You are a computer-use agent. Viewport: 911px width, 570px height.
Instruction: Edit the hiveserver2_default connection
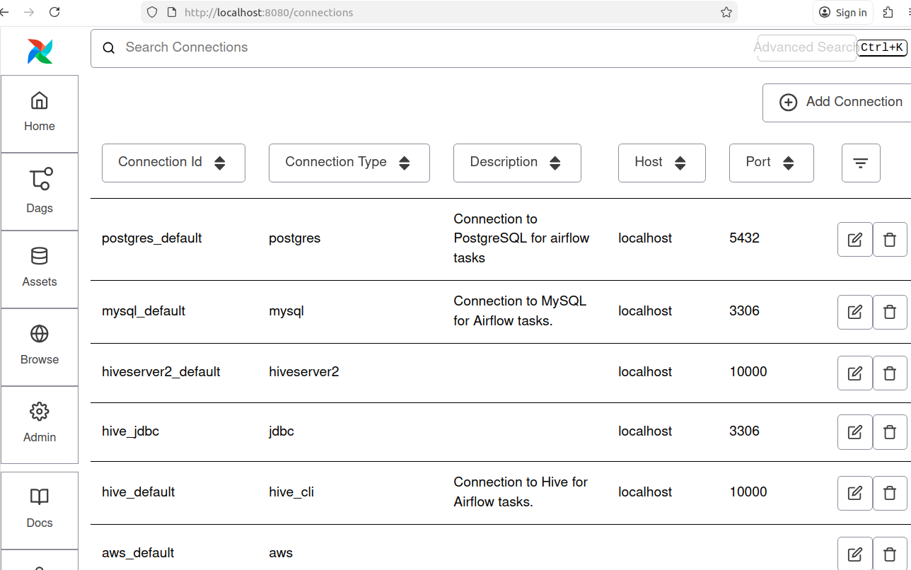point(854,373)
